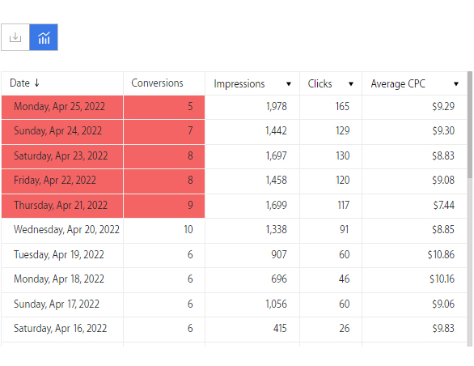Click the download export icon
Viewport: 474px width, 366px height.
(x=15, y=37)
